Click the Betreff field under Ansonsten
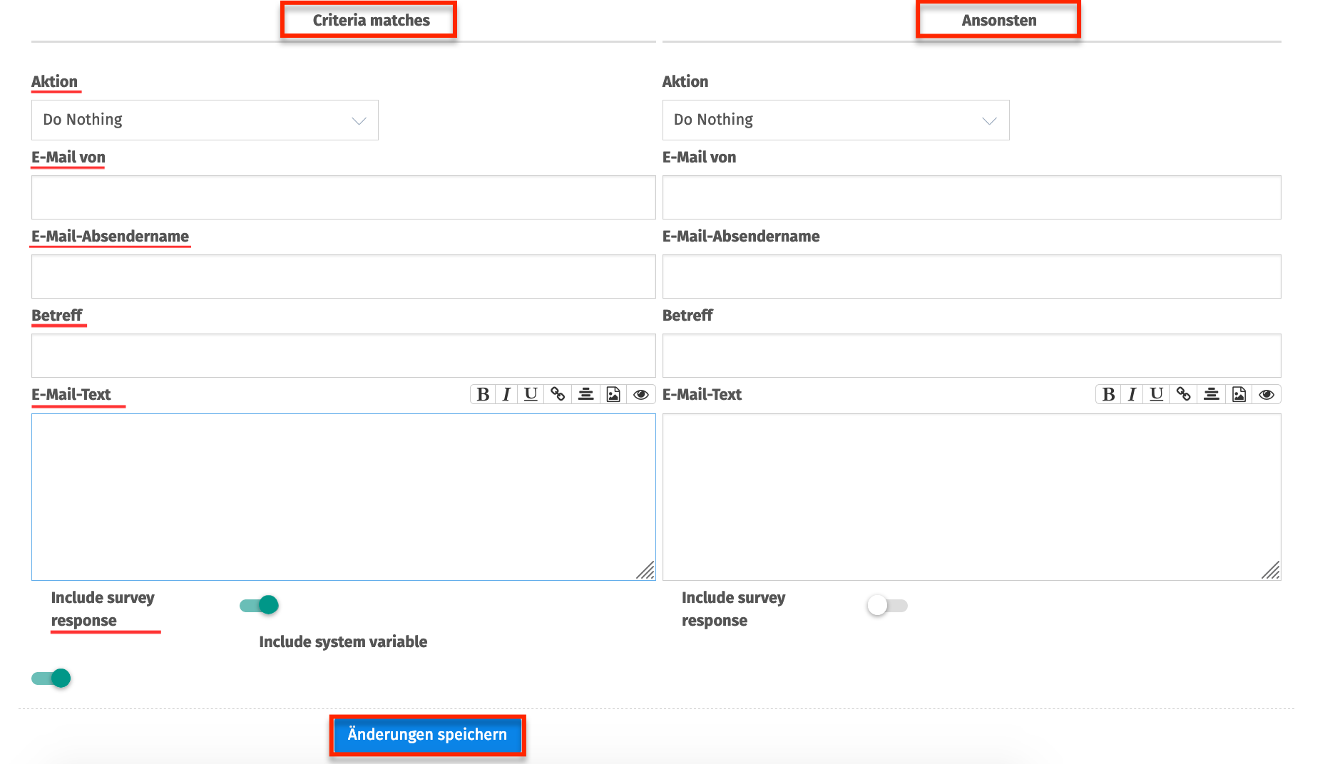This screenshot has width=1335, height=764. (x=971, y=356)
